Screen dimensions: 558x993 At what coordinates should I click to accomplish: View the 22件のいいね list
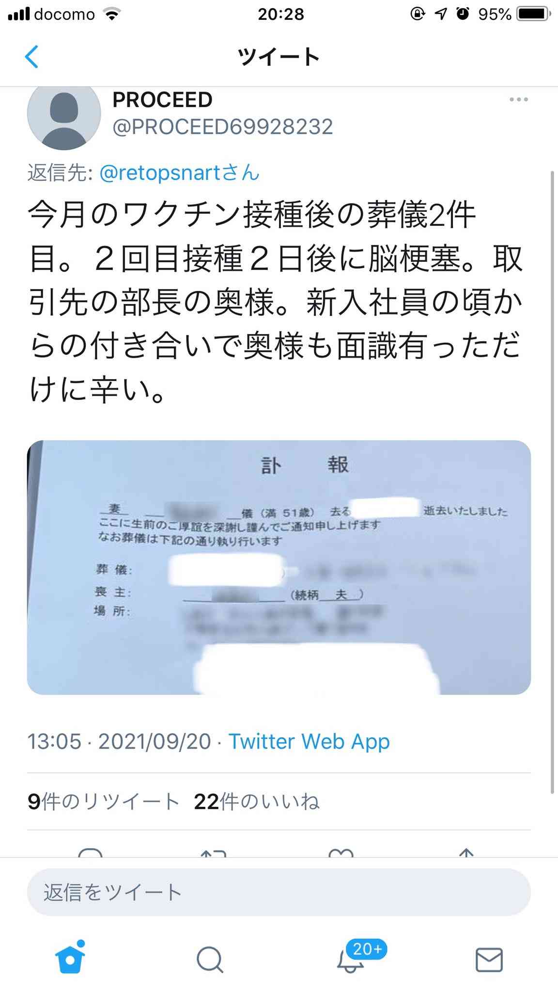point(257,801)
